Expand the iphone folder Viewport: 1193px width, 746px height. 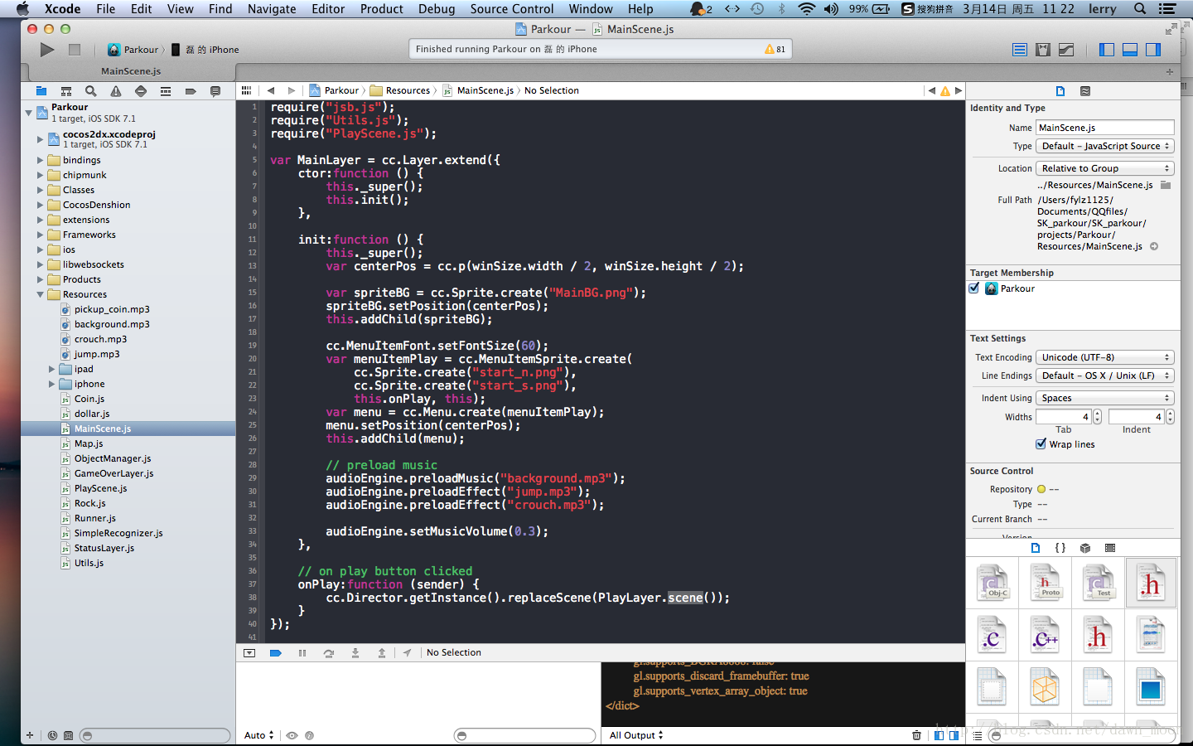point(51,384)
